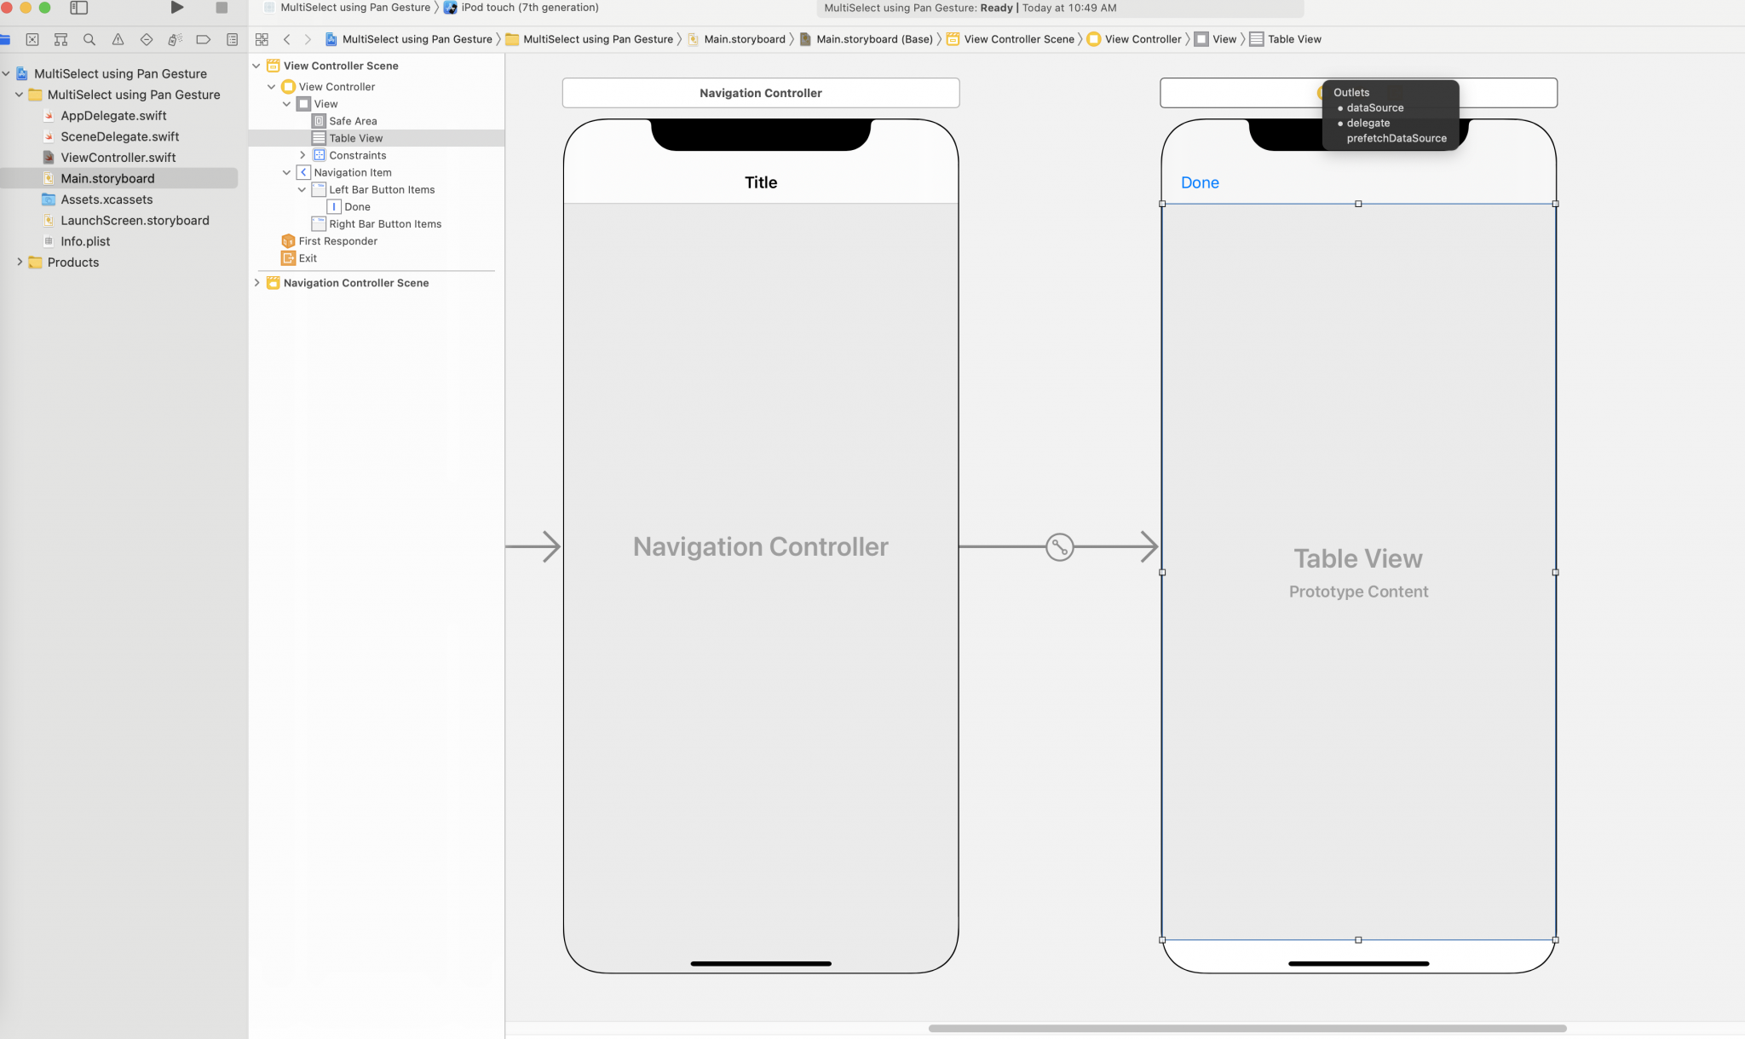Stop the running app via Stop button
Screen dimensions: 1745x1039
click(x=220, y=8)
